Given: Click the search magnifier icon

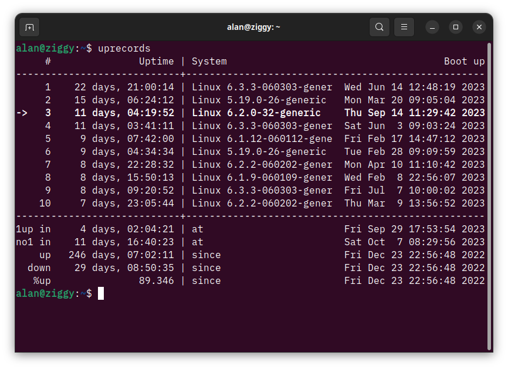Looking at the screenshot, I should pyautogui.click(x=380, y=27).
